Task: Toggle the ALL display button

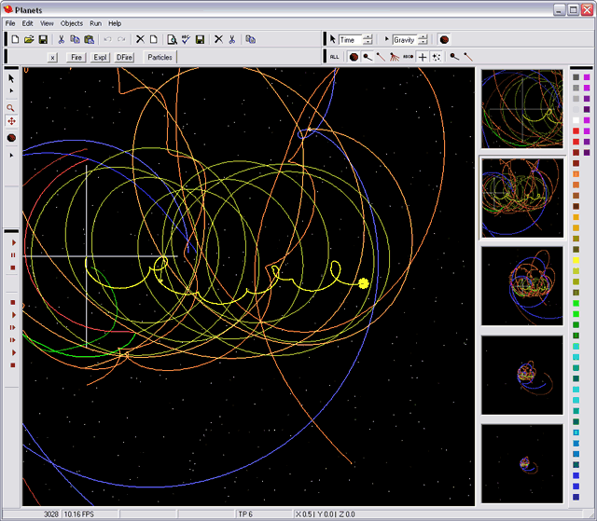Action: [334, 57]
